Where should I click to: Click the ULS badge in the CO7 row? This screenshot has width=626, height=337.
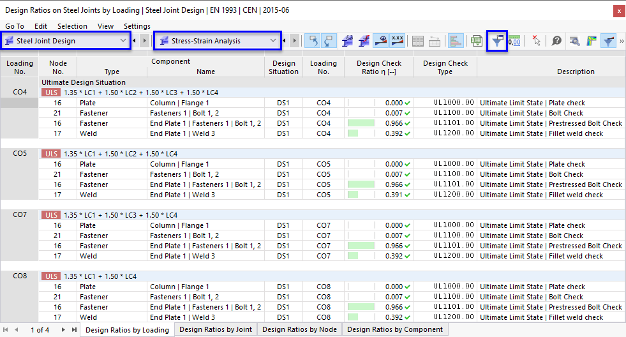point(51,215)
